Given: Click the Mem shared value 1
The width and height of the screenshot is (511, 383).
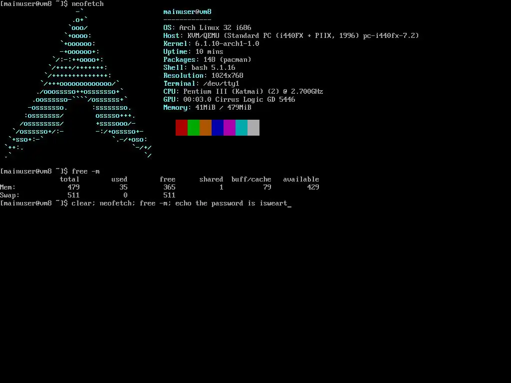Looking at the screenshot, I should [x=221, y=188].
